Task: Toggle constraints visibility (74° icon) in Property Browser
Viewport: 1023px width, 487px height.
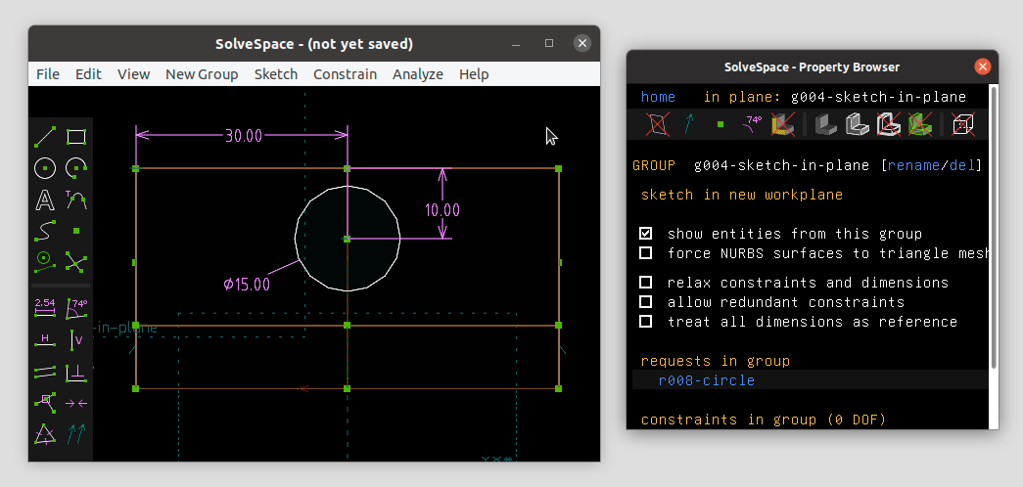Action: point(752,124)
